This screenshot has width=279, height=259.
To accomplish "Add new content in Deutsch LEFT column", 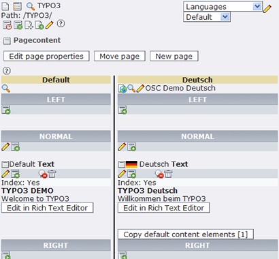I will click(122, 110).
